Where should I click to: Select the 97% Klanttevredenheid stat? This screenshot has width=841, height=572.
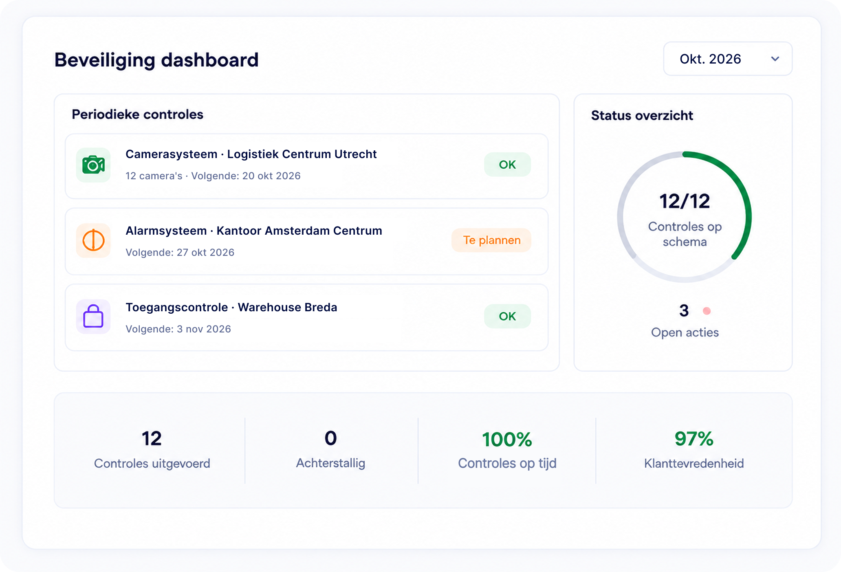click(x=694, y=450)
